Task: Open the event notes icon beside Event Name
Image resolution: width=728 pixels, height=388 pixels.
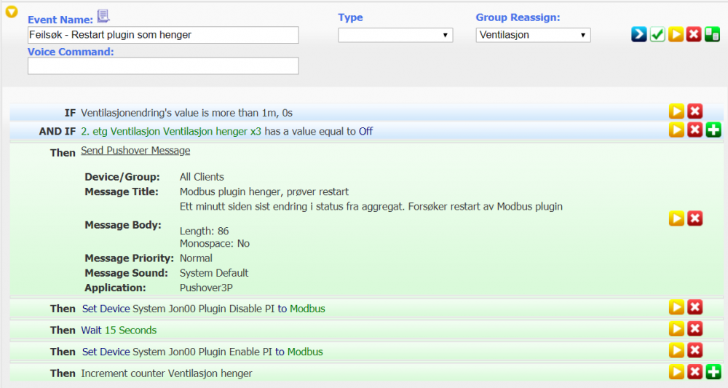Action: [103, 17]
